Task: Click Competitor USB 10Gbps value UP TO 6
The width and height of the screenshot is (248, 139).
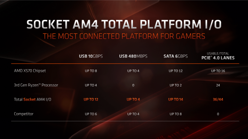Action: [x=91, y=114]
